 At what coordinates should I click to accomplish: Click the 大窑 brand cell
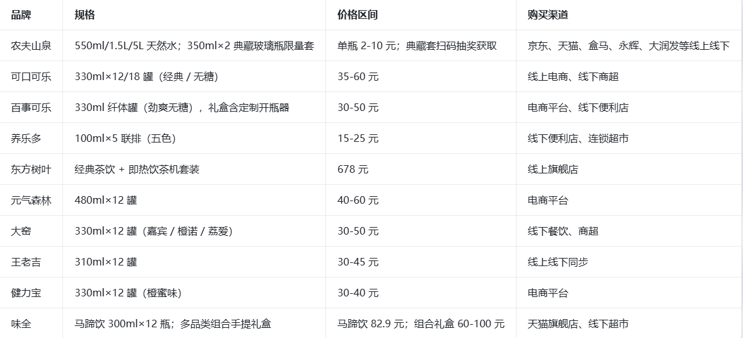coord(21,231)
